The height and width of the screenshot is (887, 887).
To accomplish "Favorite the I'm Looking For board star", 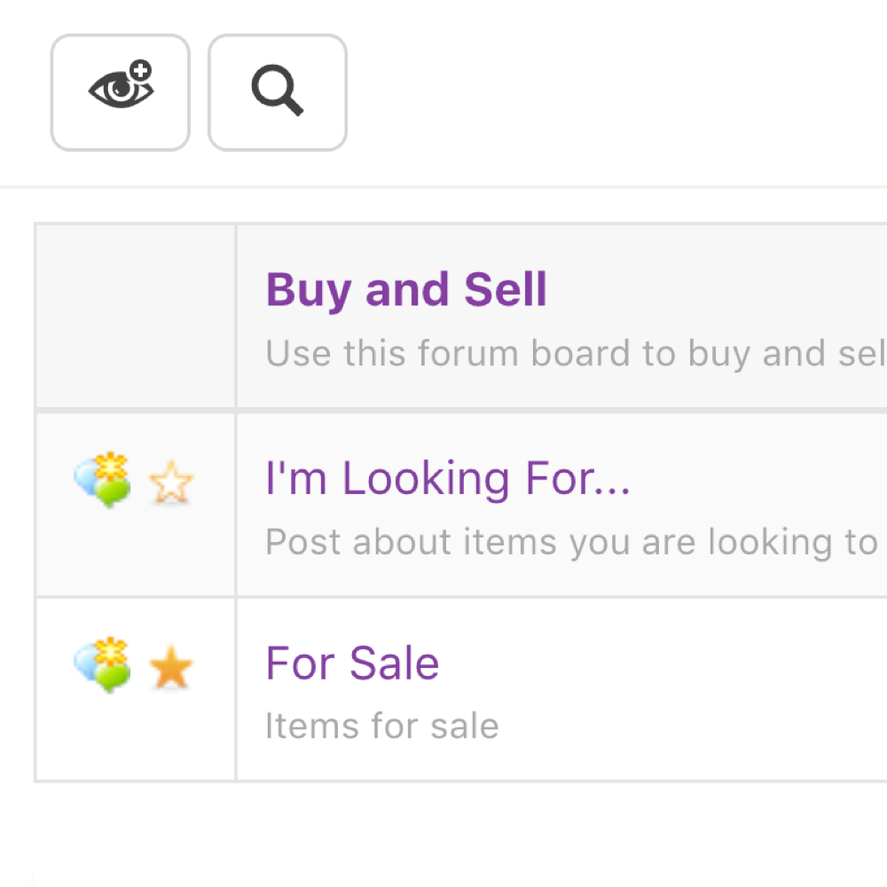I will click(x=170, y=484).
